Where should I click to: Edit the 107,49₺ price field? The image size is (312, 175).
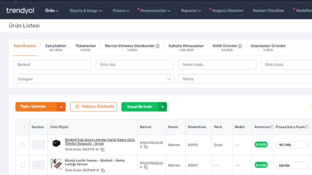(x=292, y=145)
